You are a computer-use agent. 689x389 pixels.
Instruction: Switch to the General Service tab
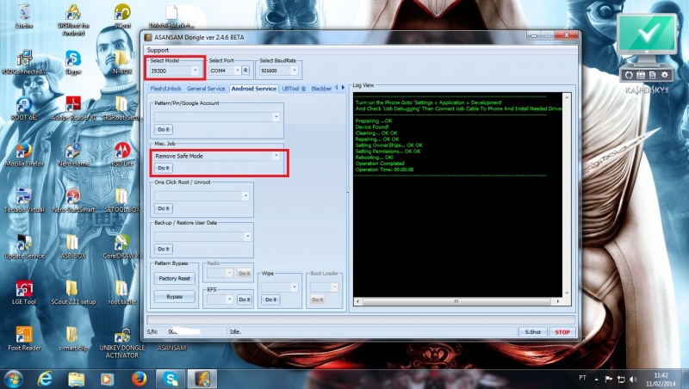[x=206, y=89]
